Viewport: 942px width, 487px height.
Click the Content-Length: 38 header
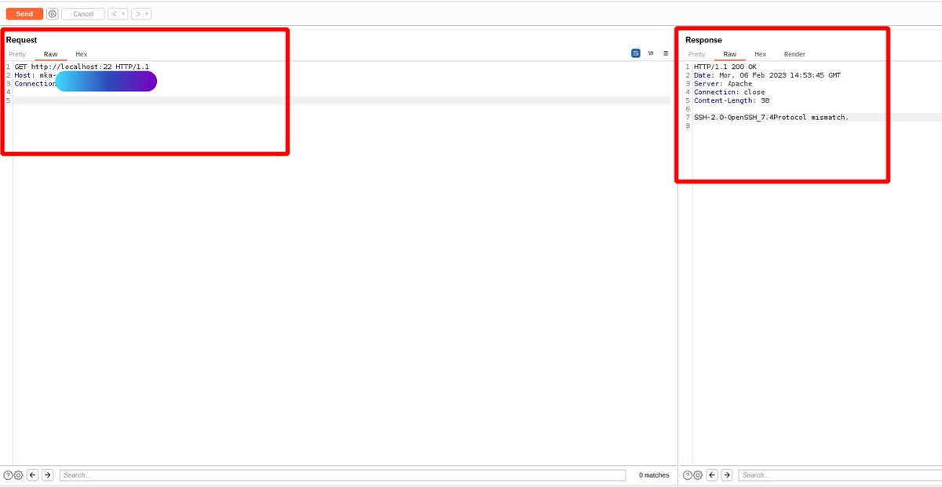[x=732, y=100]
